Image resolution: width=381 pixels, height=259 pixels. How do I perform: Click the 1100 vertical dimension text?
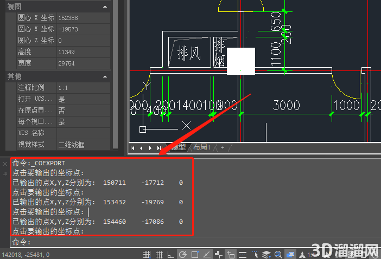276,54
